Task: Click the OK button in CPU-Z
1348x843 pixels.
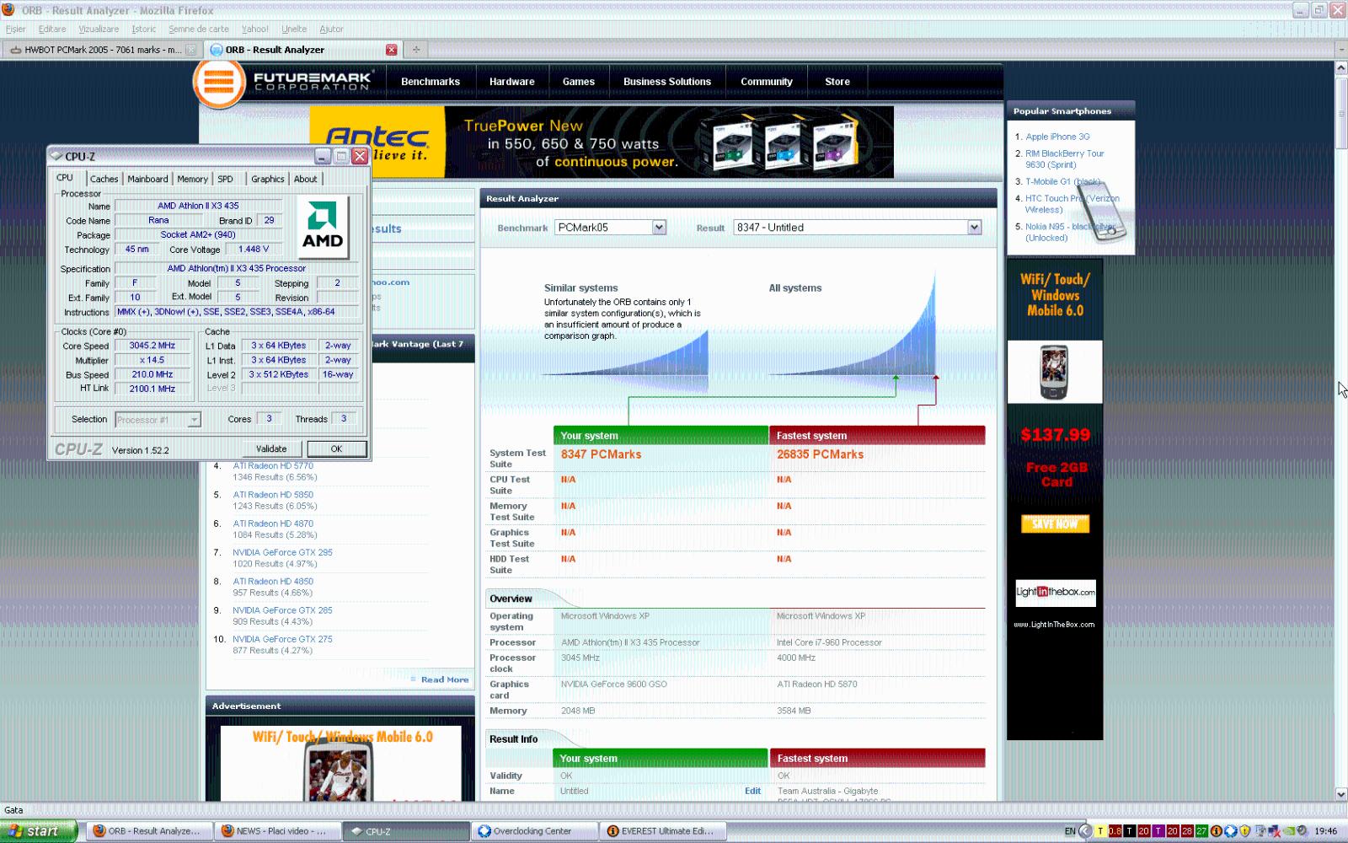Action: pos(336,448)
